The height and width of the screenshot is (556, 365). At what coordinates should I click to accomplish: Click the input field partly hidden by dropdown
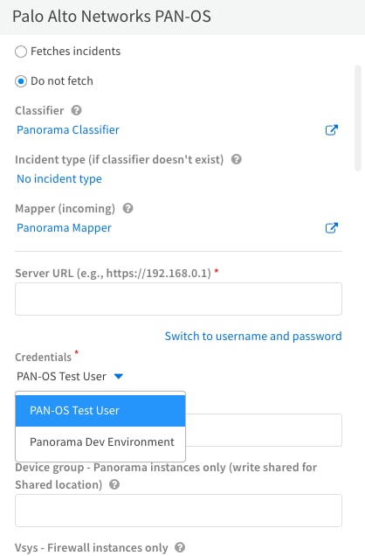[264, 430]
